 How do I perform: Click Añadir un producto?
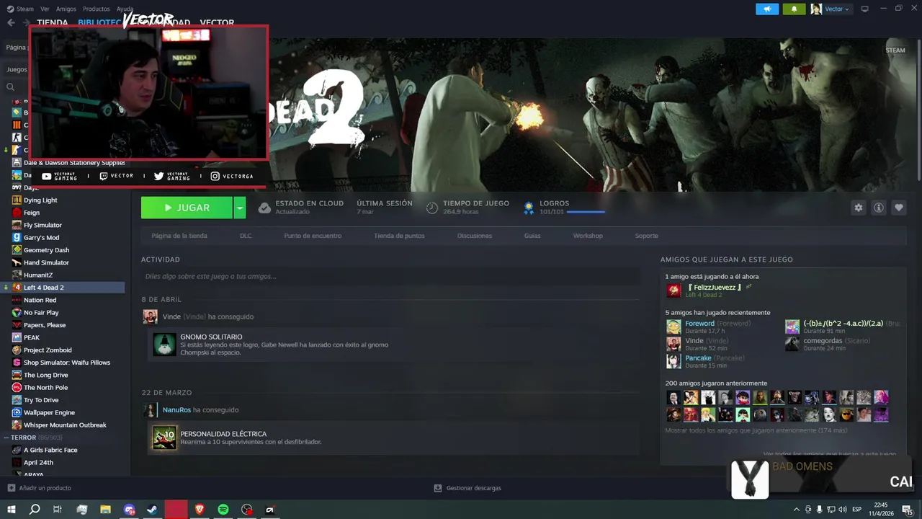45,488
